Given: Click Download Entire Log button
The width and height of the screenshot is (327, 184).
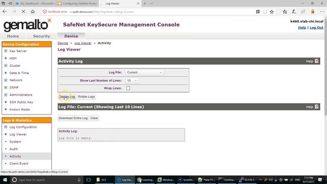Looking at the screenshot, I should tap(73, 118).
